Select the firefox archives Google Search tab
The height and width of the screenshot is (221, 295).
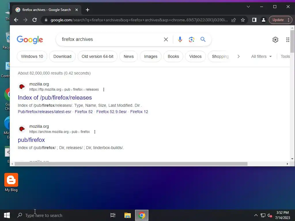click(47, 10)
